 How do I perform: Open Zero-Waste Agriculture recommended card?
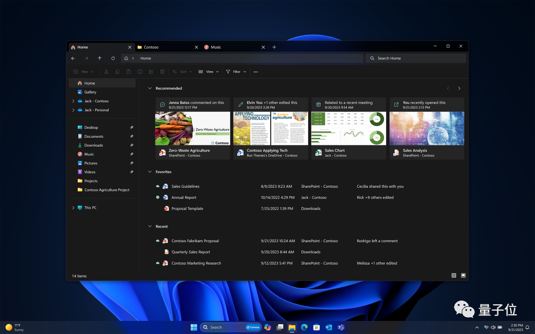click(x=193, y=128)
